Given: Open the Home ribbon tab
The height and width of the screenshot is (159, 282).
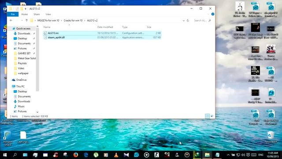Looking at the screenshot, I should tap(25, 14).
